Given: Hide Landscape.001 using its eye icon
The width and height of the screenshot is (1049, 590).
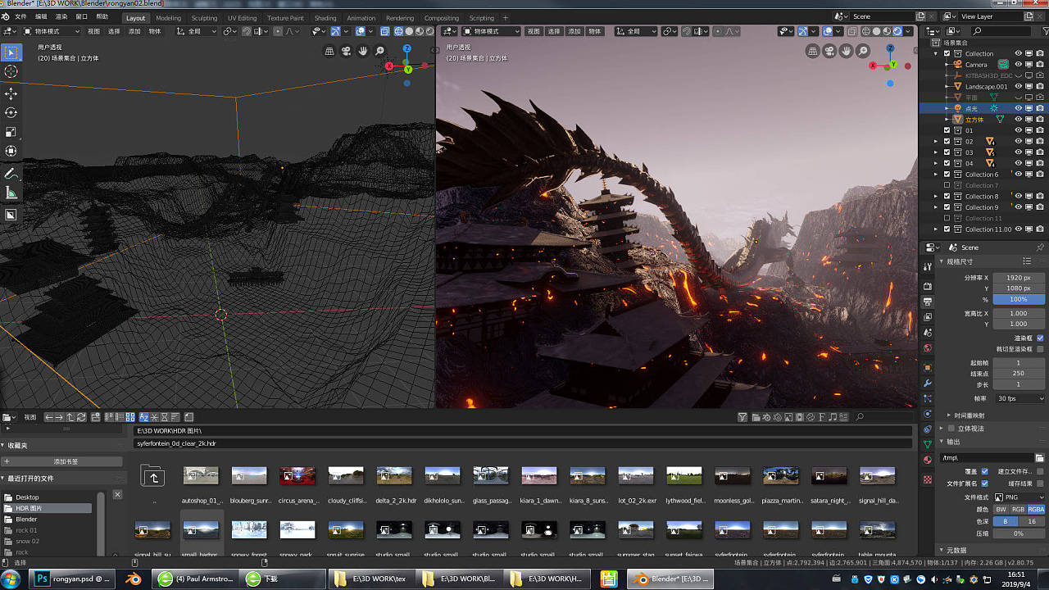Looking at the screenshot, I should click(1018, 86).
